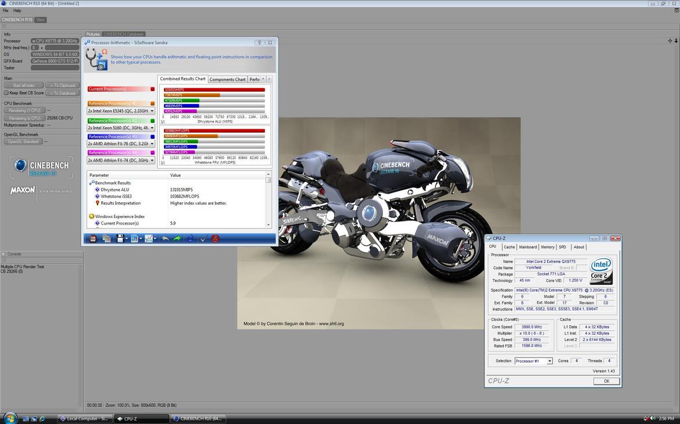Click Switch between windows quick launch icon
Screen dimensions: 680x424
[34, 418]
